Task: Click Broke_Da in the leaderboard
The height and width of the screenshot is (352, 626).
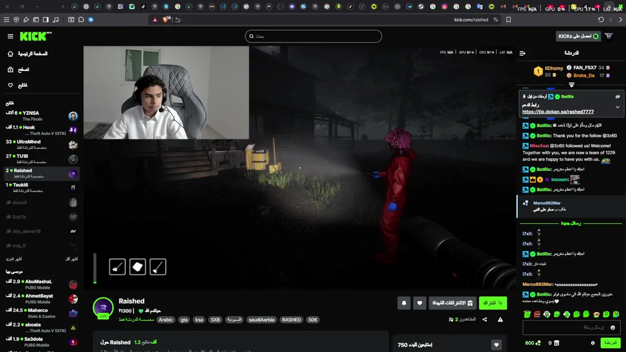Action: 584,76
